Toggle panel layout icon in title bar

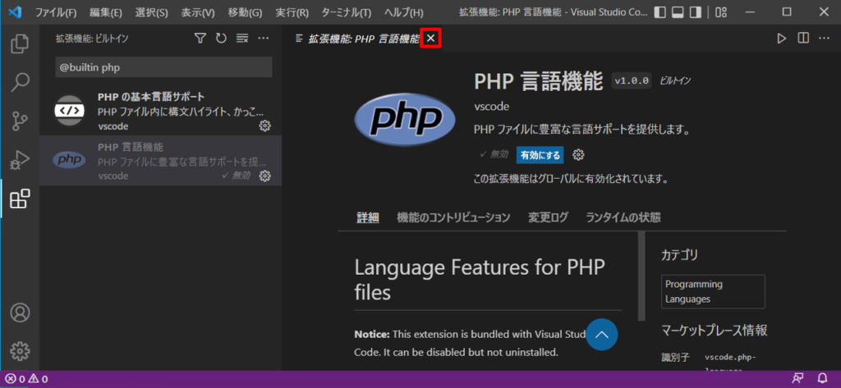click(x=678, y=11)
